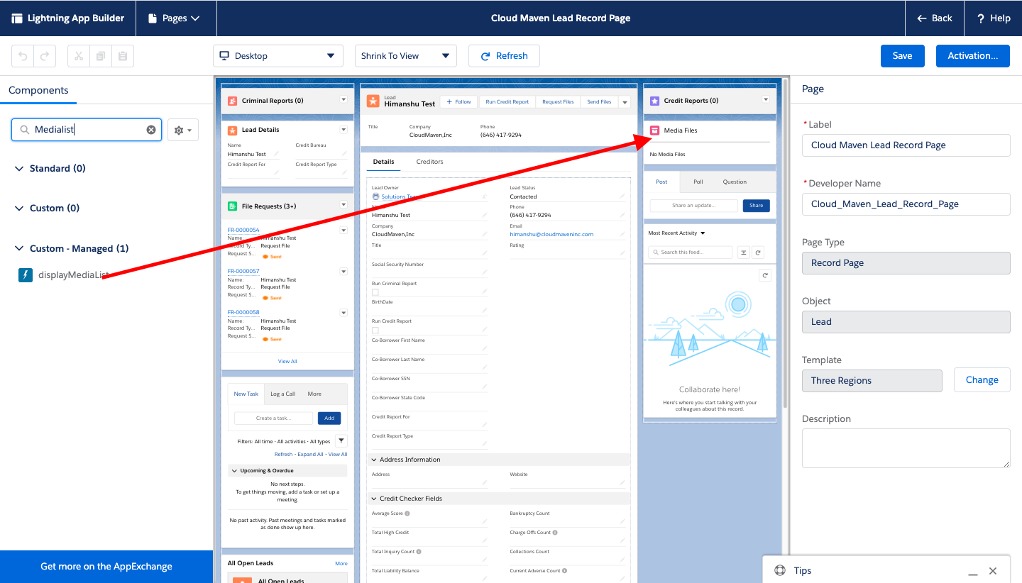Open the Components tab
The height and width of the screenshot is (583, 1022).
click(38, 90)
